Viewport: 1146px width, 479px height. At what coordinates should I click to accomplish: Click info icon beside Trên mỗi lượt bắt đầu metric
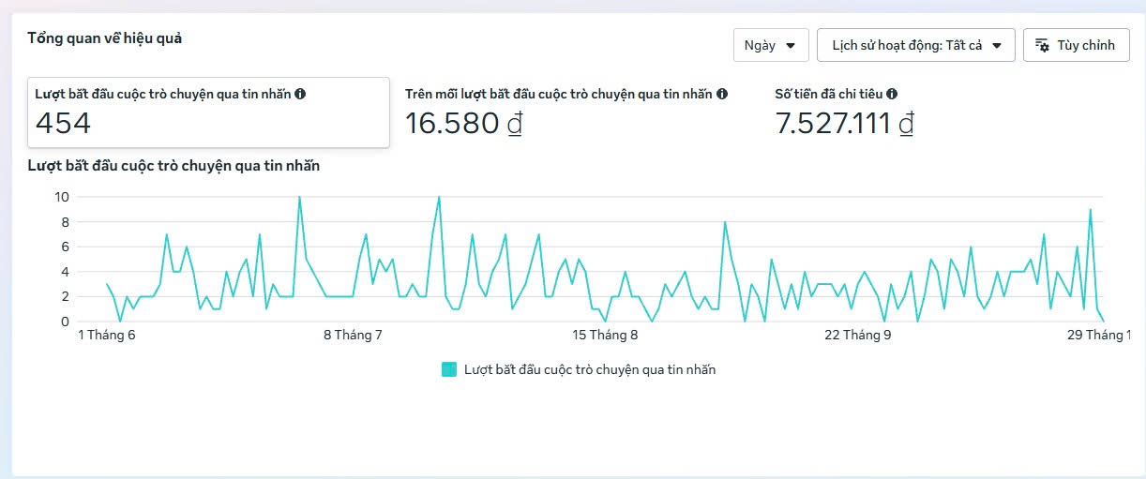click(x=722, y=94)
